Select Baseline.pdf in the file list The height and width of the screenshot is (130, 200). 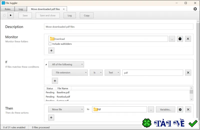click(63, 92)
